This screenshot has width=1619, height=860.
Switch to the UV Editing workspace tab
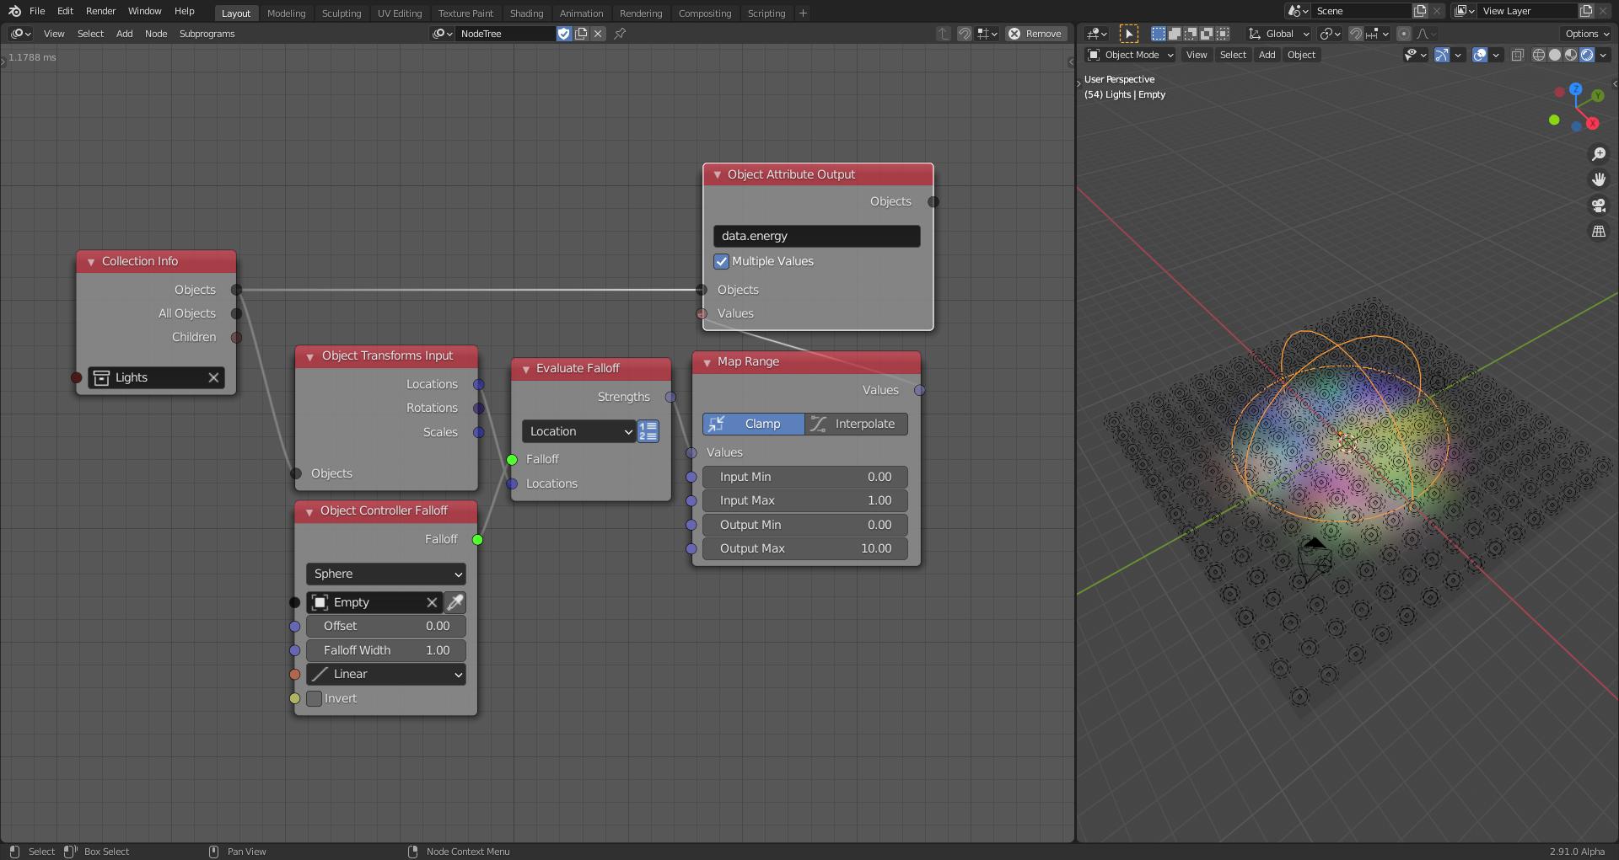pyautogui.click(x=400, y=13)
